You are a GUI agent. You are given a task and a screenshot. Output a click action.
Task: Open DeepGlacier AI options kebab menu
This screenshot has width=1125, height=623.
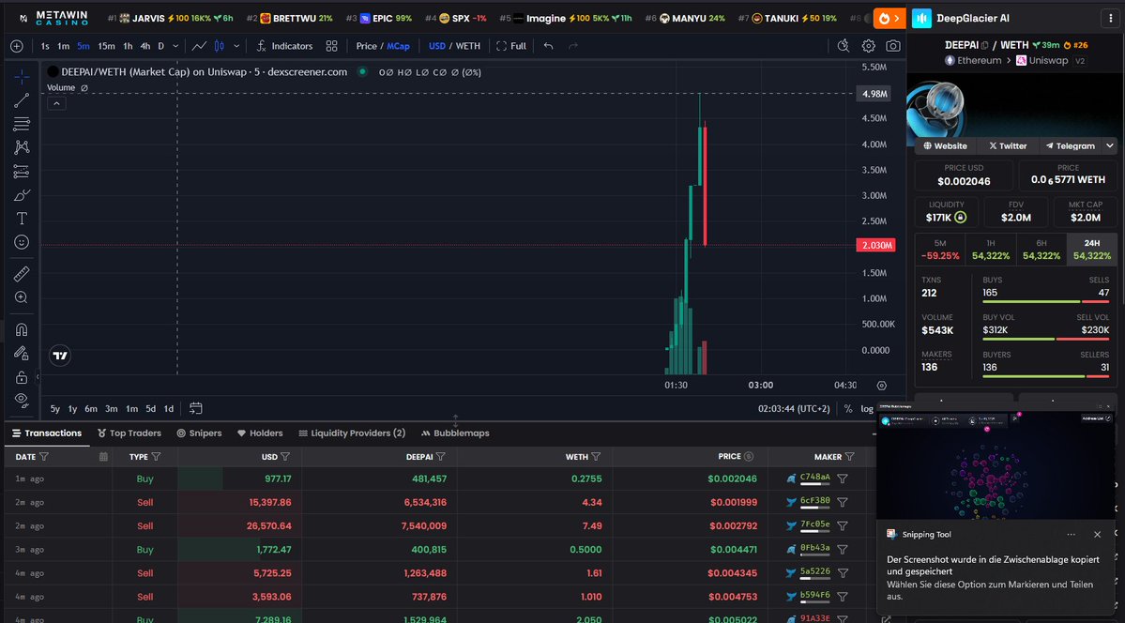tap(1111, 18)
